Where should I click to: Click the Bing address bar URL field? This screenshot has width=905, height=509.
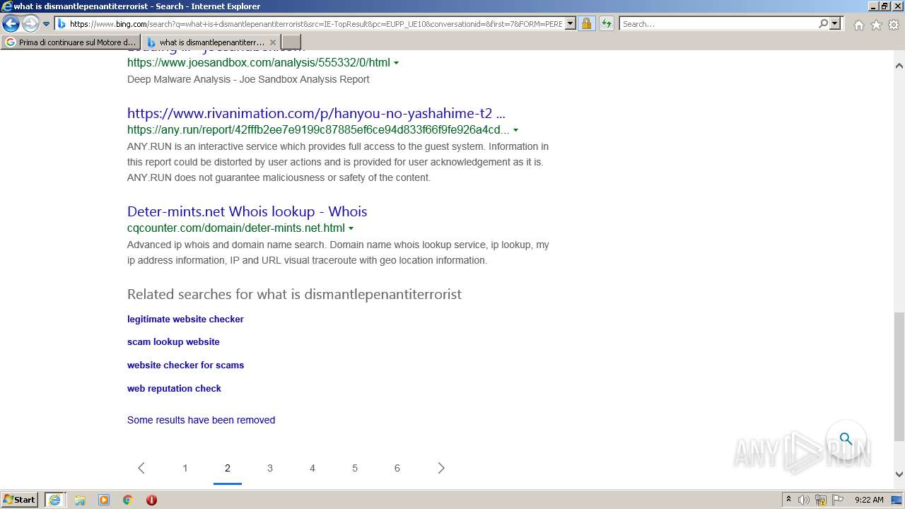click(x=315, y=24)
